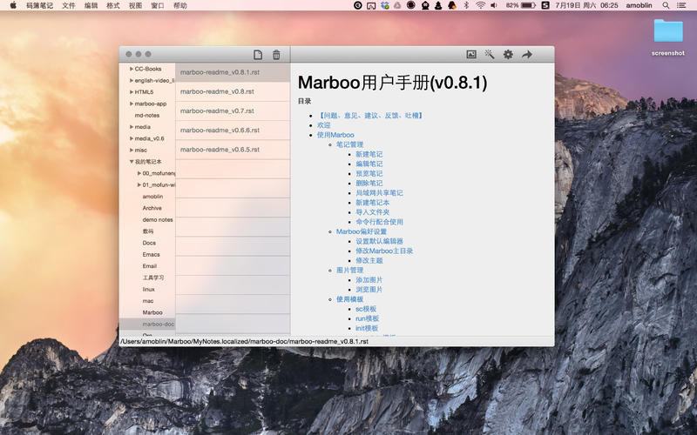Select the marboo-readme_v0.8.1.rst note
The width and height of the screenshot is (697, 435).
click(x=233, y=72)
